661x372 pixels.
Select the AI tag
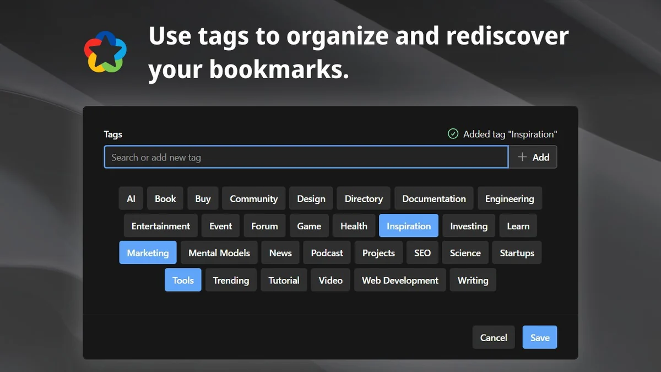131,199
